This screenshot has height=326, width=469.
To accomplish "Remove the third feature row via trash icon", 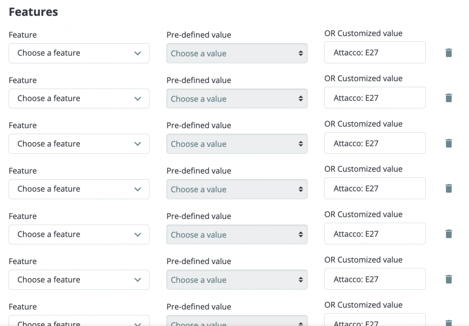I will tap(448, 144).
